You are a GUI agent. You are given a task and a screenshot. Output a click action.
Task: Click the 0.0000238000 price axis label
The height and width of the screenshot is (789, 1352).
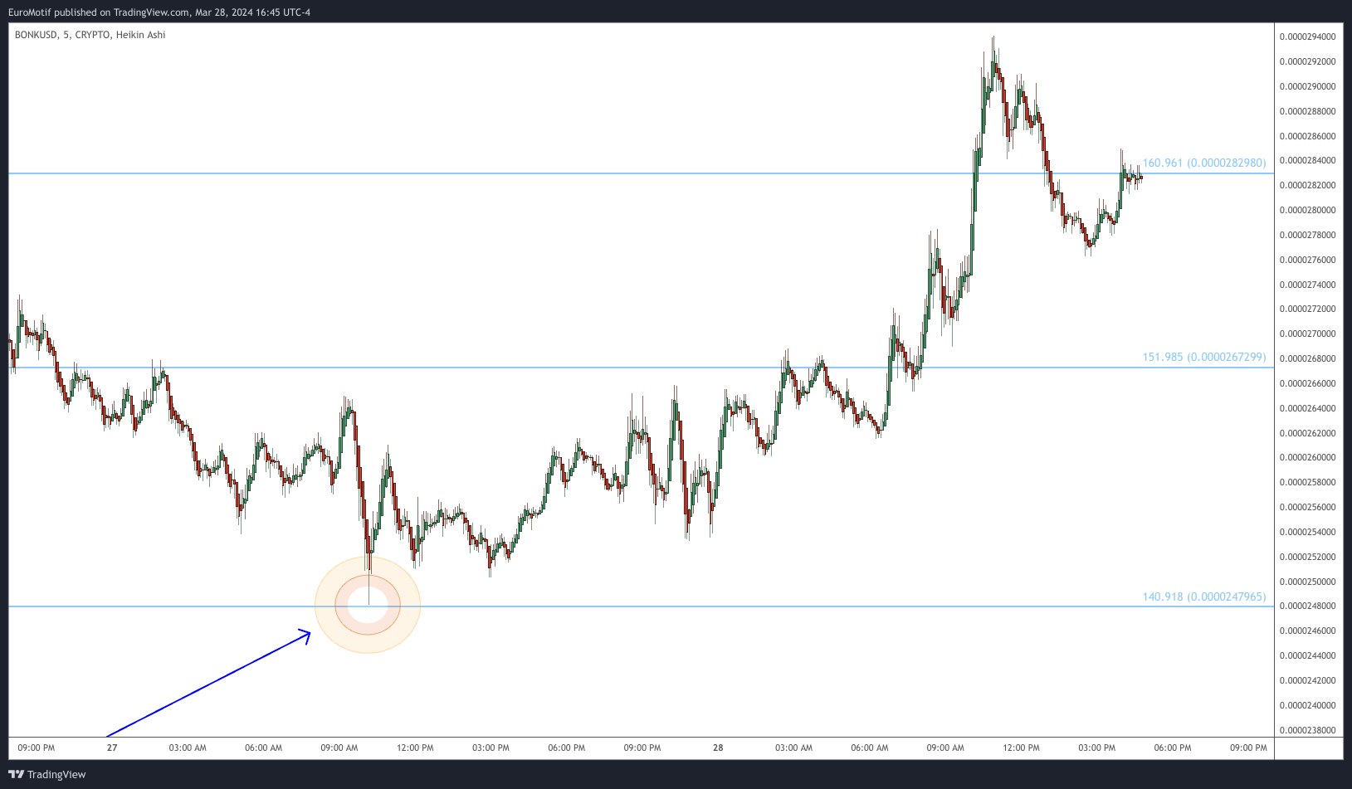pos(1308,730)
